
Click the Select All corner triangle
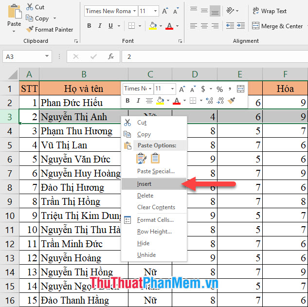pos(13,74)
